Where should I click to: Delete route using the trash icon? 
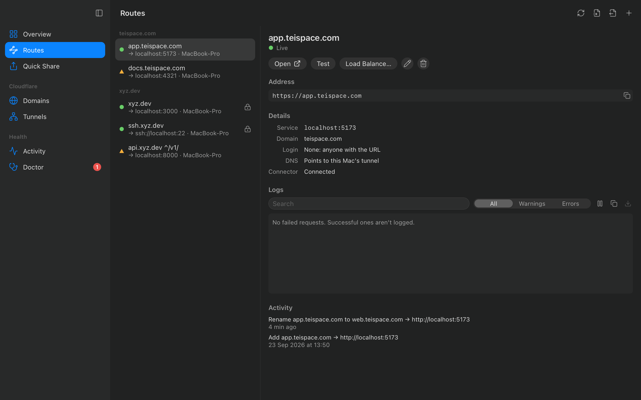point(423,63)
